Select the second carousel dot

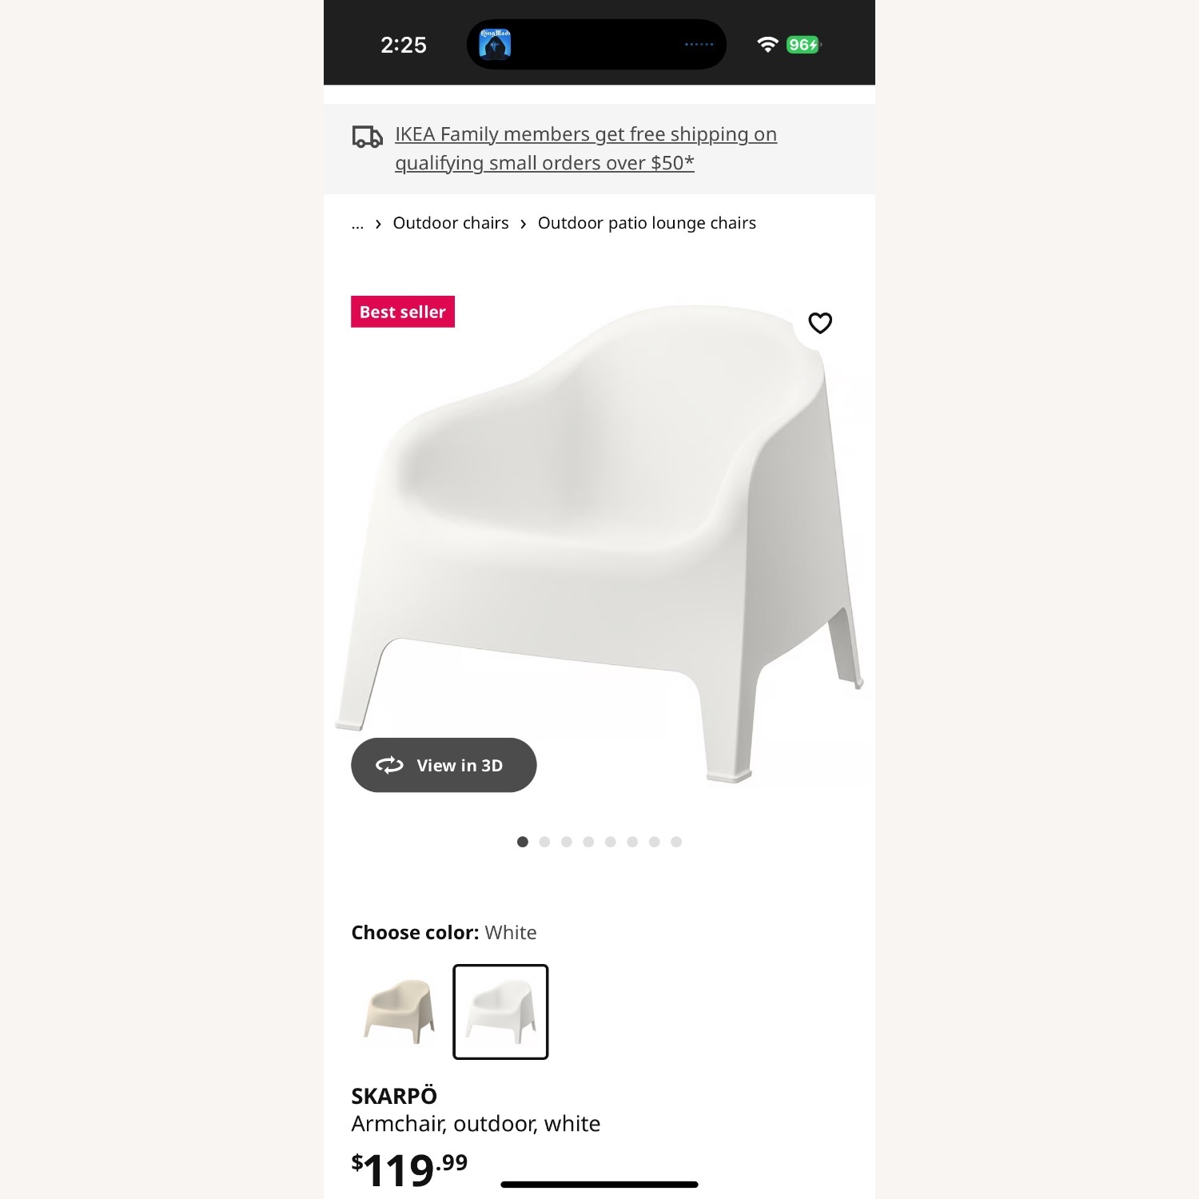coord(545,842)
